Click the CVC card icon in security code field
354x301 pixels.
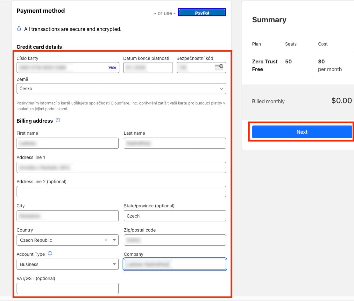[x=219, y=67]
